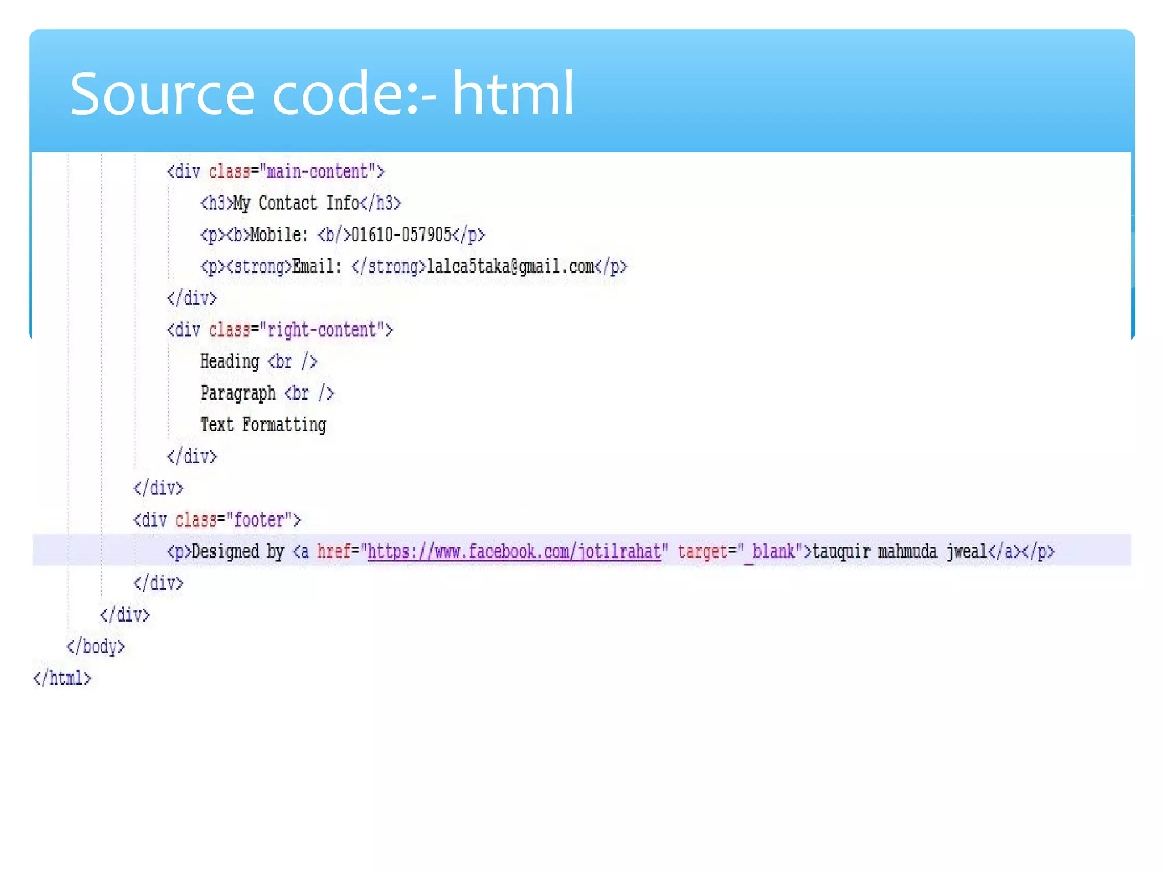The width and height of the screenshot is (1163, 872).
Task: Click the 'Source code:- html' slide title
Action: coord(321,93)
